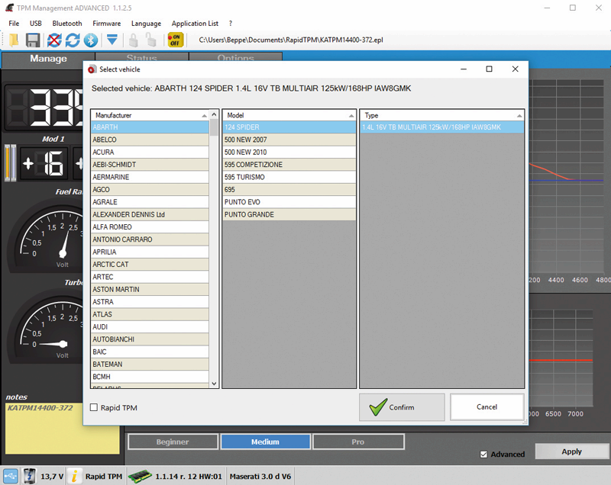Open the Application List menu
Viewport: 611px width, 485px height.
195,24
